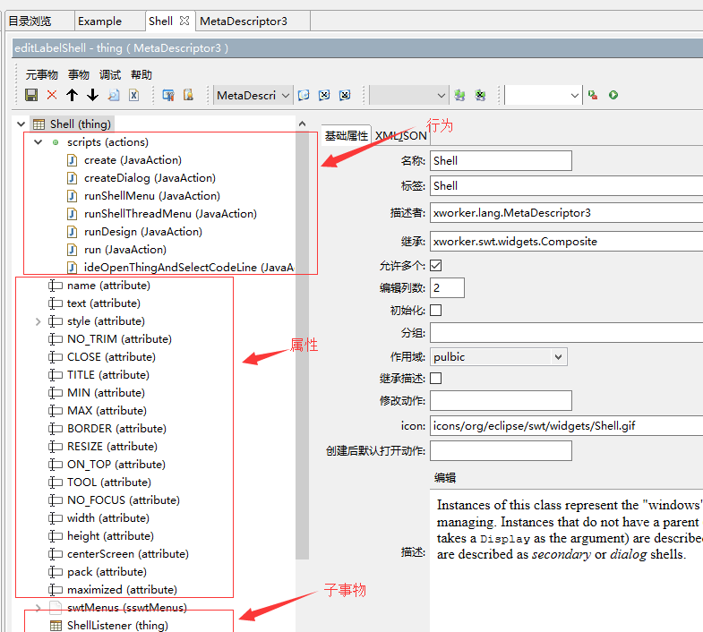Switch to the Example tab
Image resolution: width=703 pixels, height=632 pixels.
tap(99, 21)
